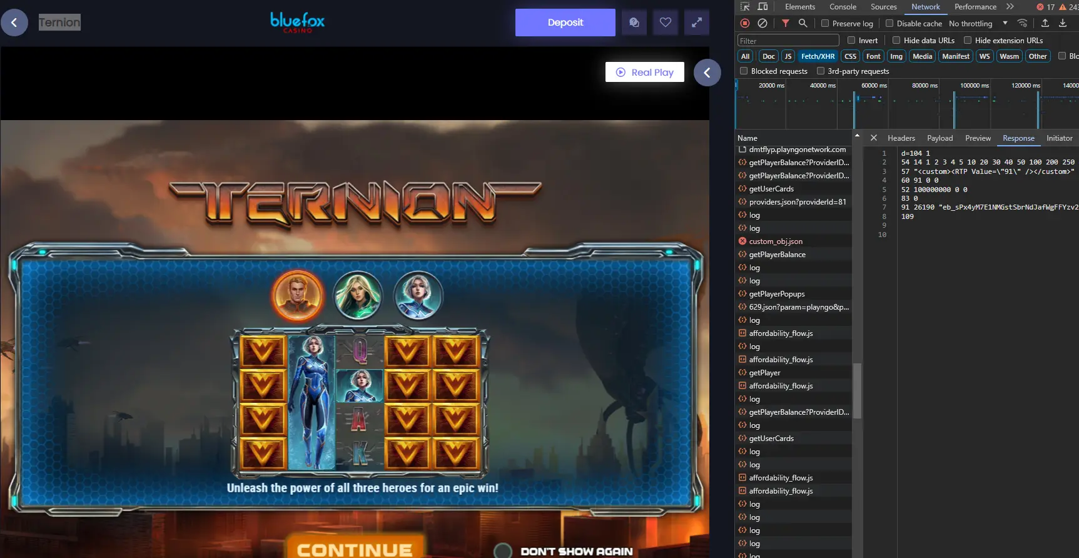Close the request details pane
This screenshot has width=1079, height=558.
point(874,138)
